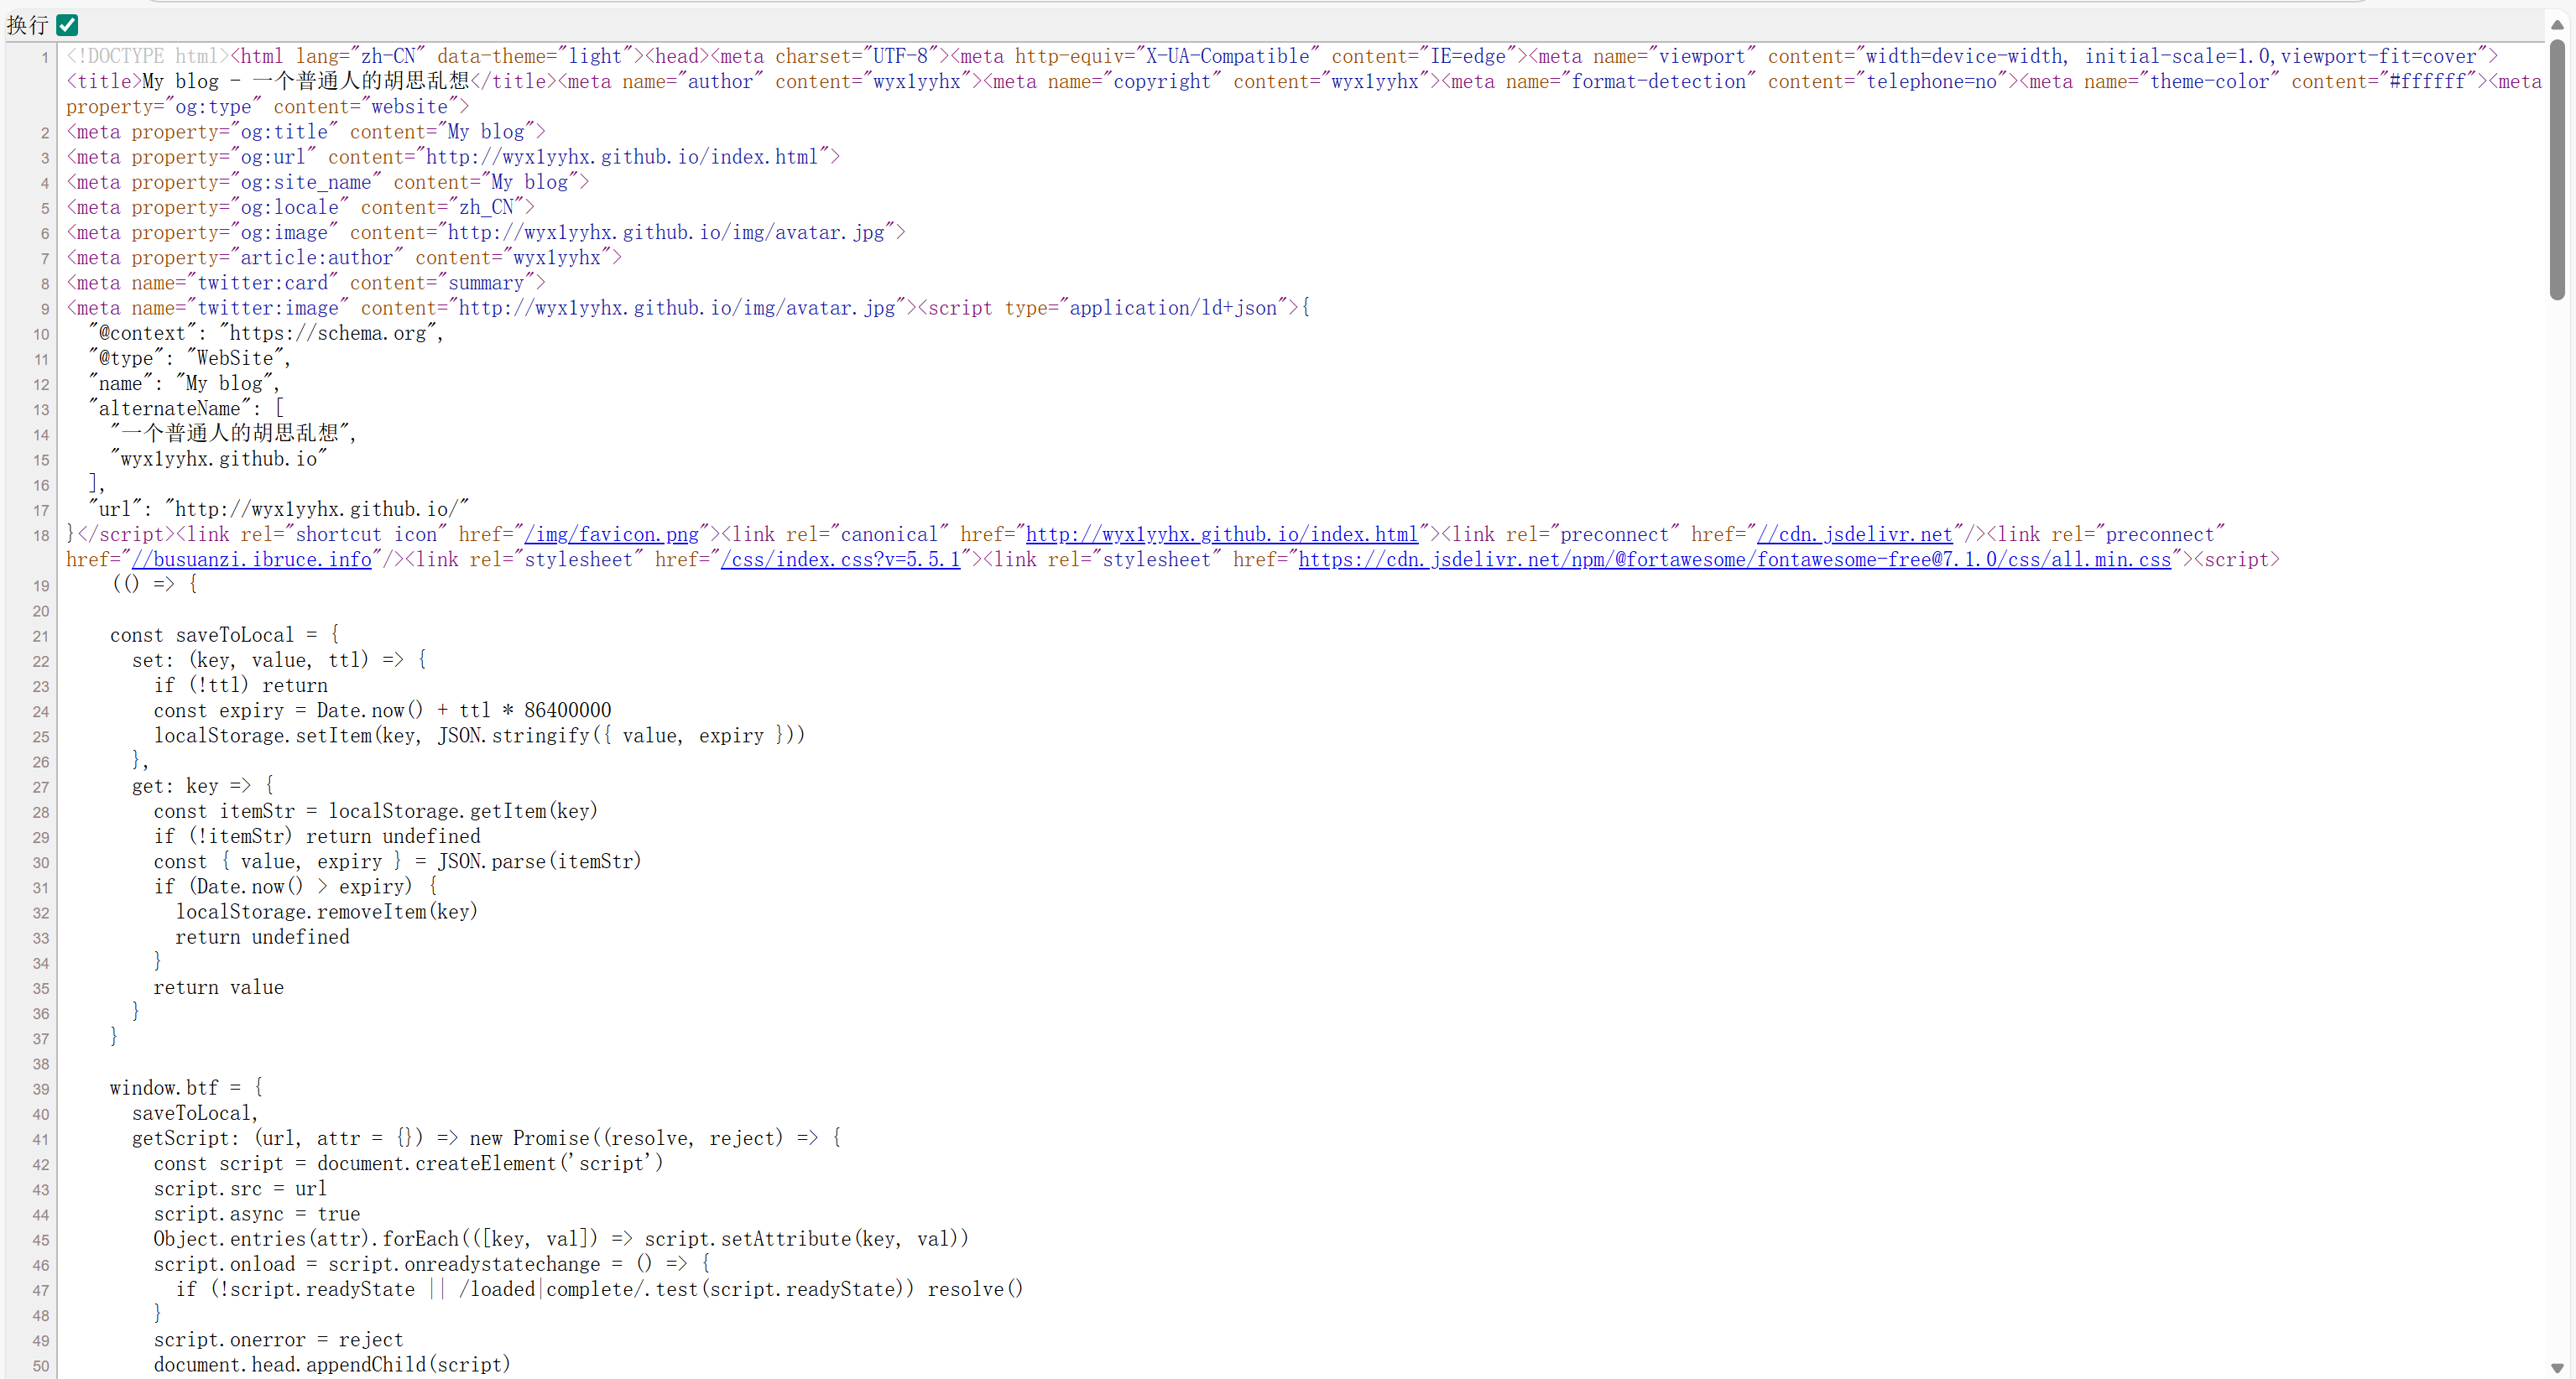Image resolution: width=2576 pixels, height=1379 pixels.
Task: Click the scrollbar up arrow
Action: point(2557,24)
